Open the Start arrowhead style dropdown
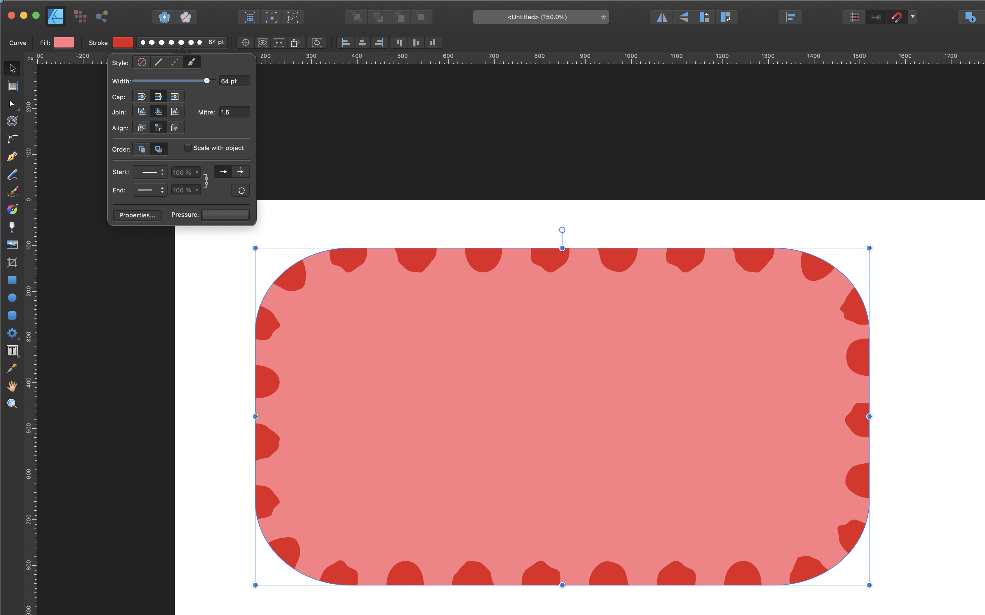Image resolution: width=985 pixels, height=615 pixels. 150,172
